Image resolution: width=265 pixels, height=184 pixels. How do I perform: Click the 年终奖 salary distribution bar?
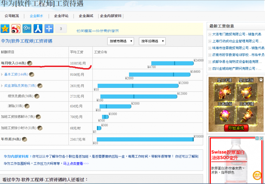point(145,139)
